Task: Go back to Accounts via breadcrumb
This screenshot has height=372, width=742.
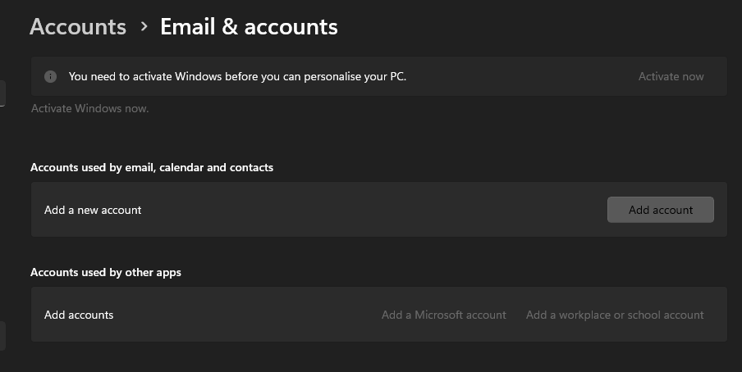Action: 78,26
